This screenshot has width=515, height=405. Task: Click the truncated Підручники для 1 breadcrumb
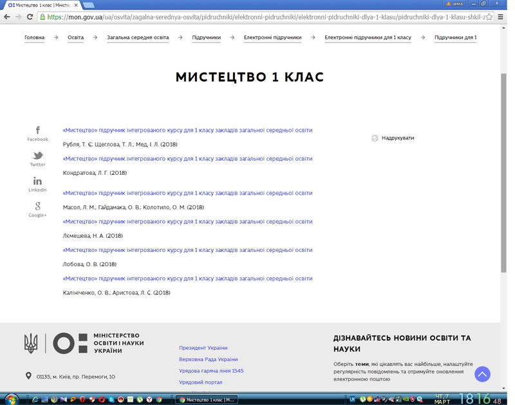455,37
